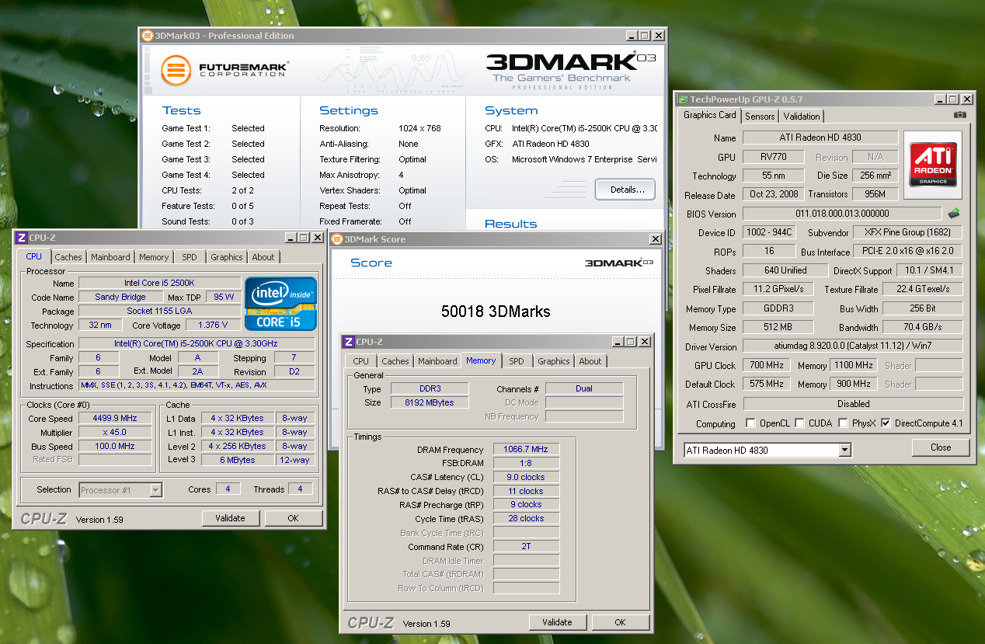Image resolution: width=985 pixels, height=644 pixels.
Task: Toggle the CUDA checkbox
Action: (x=800, y=423)
